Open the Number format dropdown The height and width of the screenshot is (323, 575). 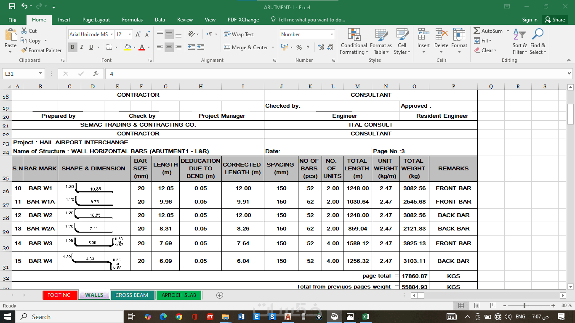tap(332, 34)
